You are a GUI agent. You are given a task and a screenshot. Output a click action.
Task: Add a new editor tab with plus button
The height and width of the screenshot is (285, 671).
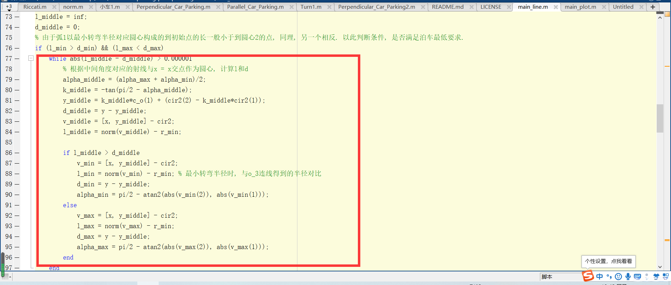click(x=652, y=7)
